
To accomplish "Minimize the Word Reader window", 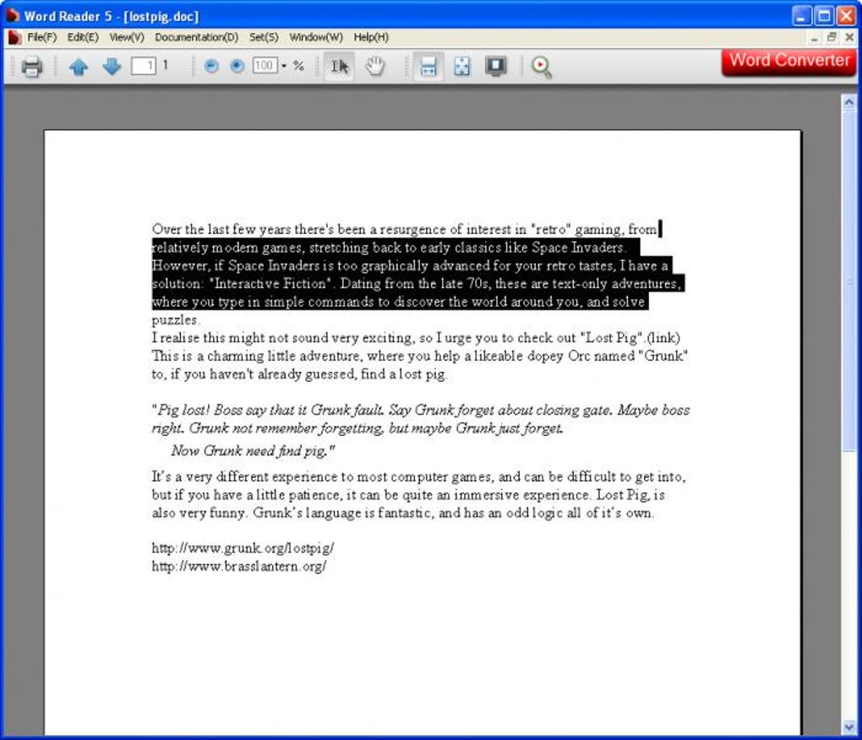I will pos(801,15).
